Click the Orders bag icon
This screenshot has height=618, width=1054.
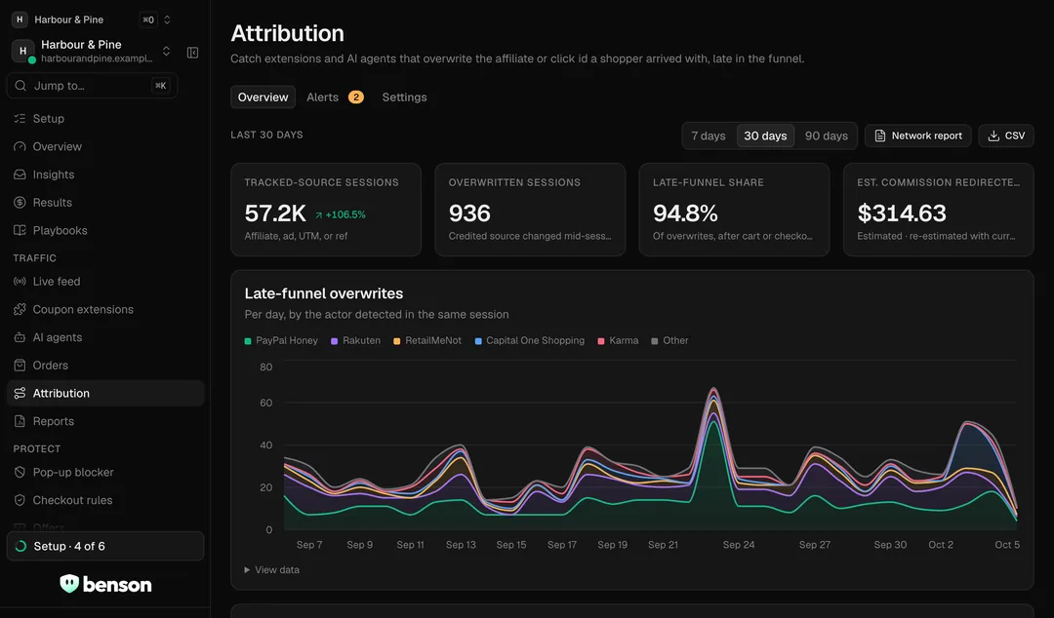pyautogui.click(x=20, y=366)
